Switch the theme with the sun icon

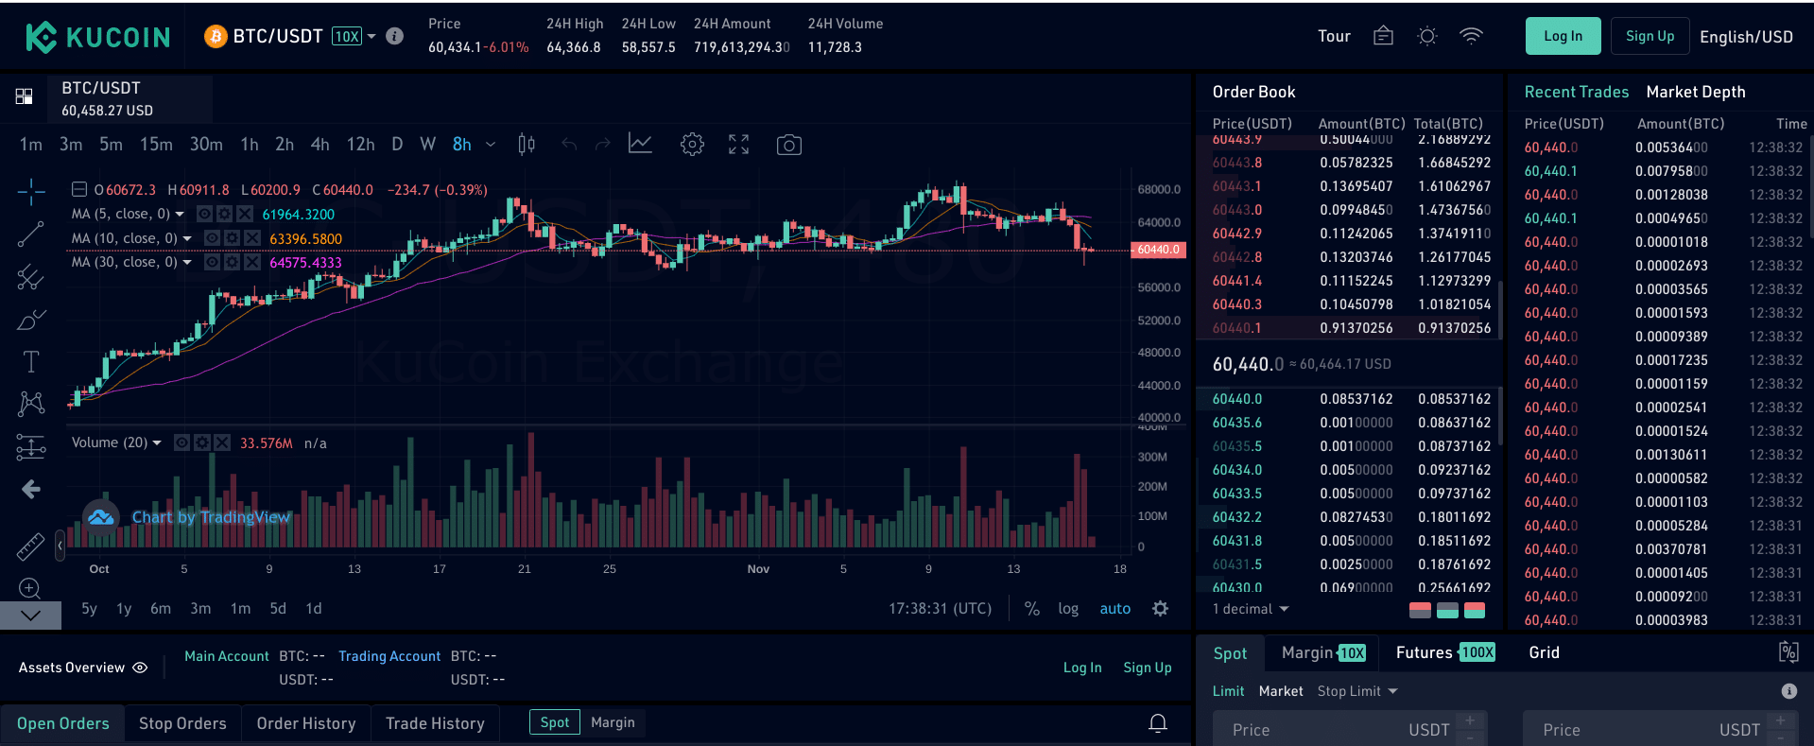(1427, 36)
